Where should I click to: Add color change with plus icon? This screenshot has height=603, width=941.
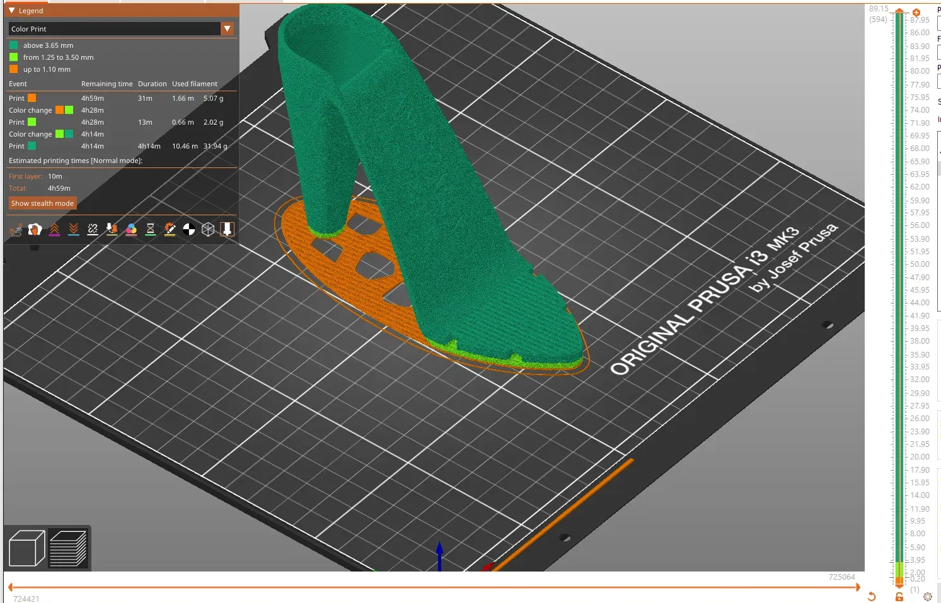[x=916, y=13]
